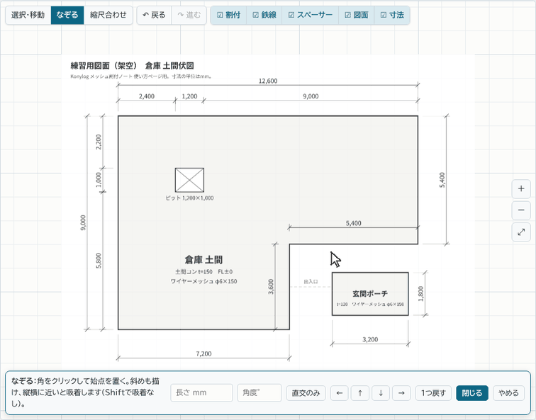Click the ピット 1,200×1,000 label

(189, 198)
